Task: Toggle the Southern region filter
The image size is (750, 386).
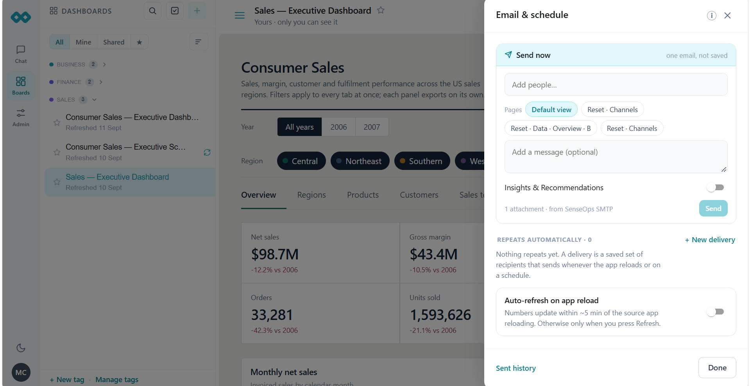Action: point(422,161)
